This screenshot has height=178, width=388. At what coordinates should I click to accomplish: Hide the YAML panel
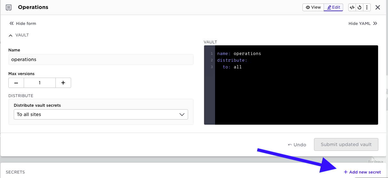tap(363, 23)
